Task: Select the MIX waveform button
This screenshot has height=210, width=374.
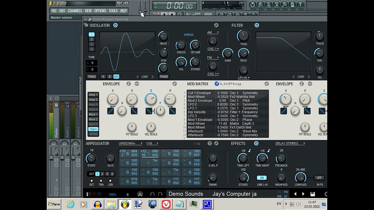Action: [x=116, y=77]
